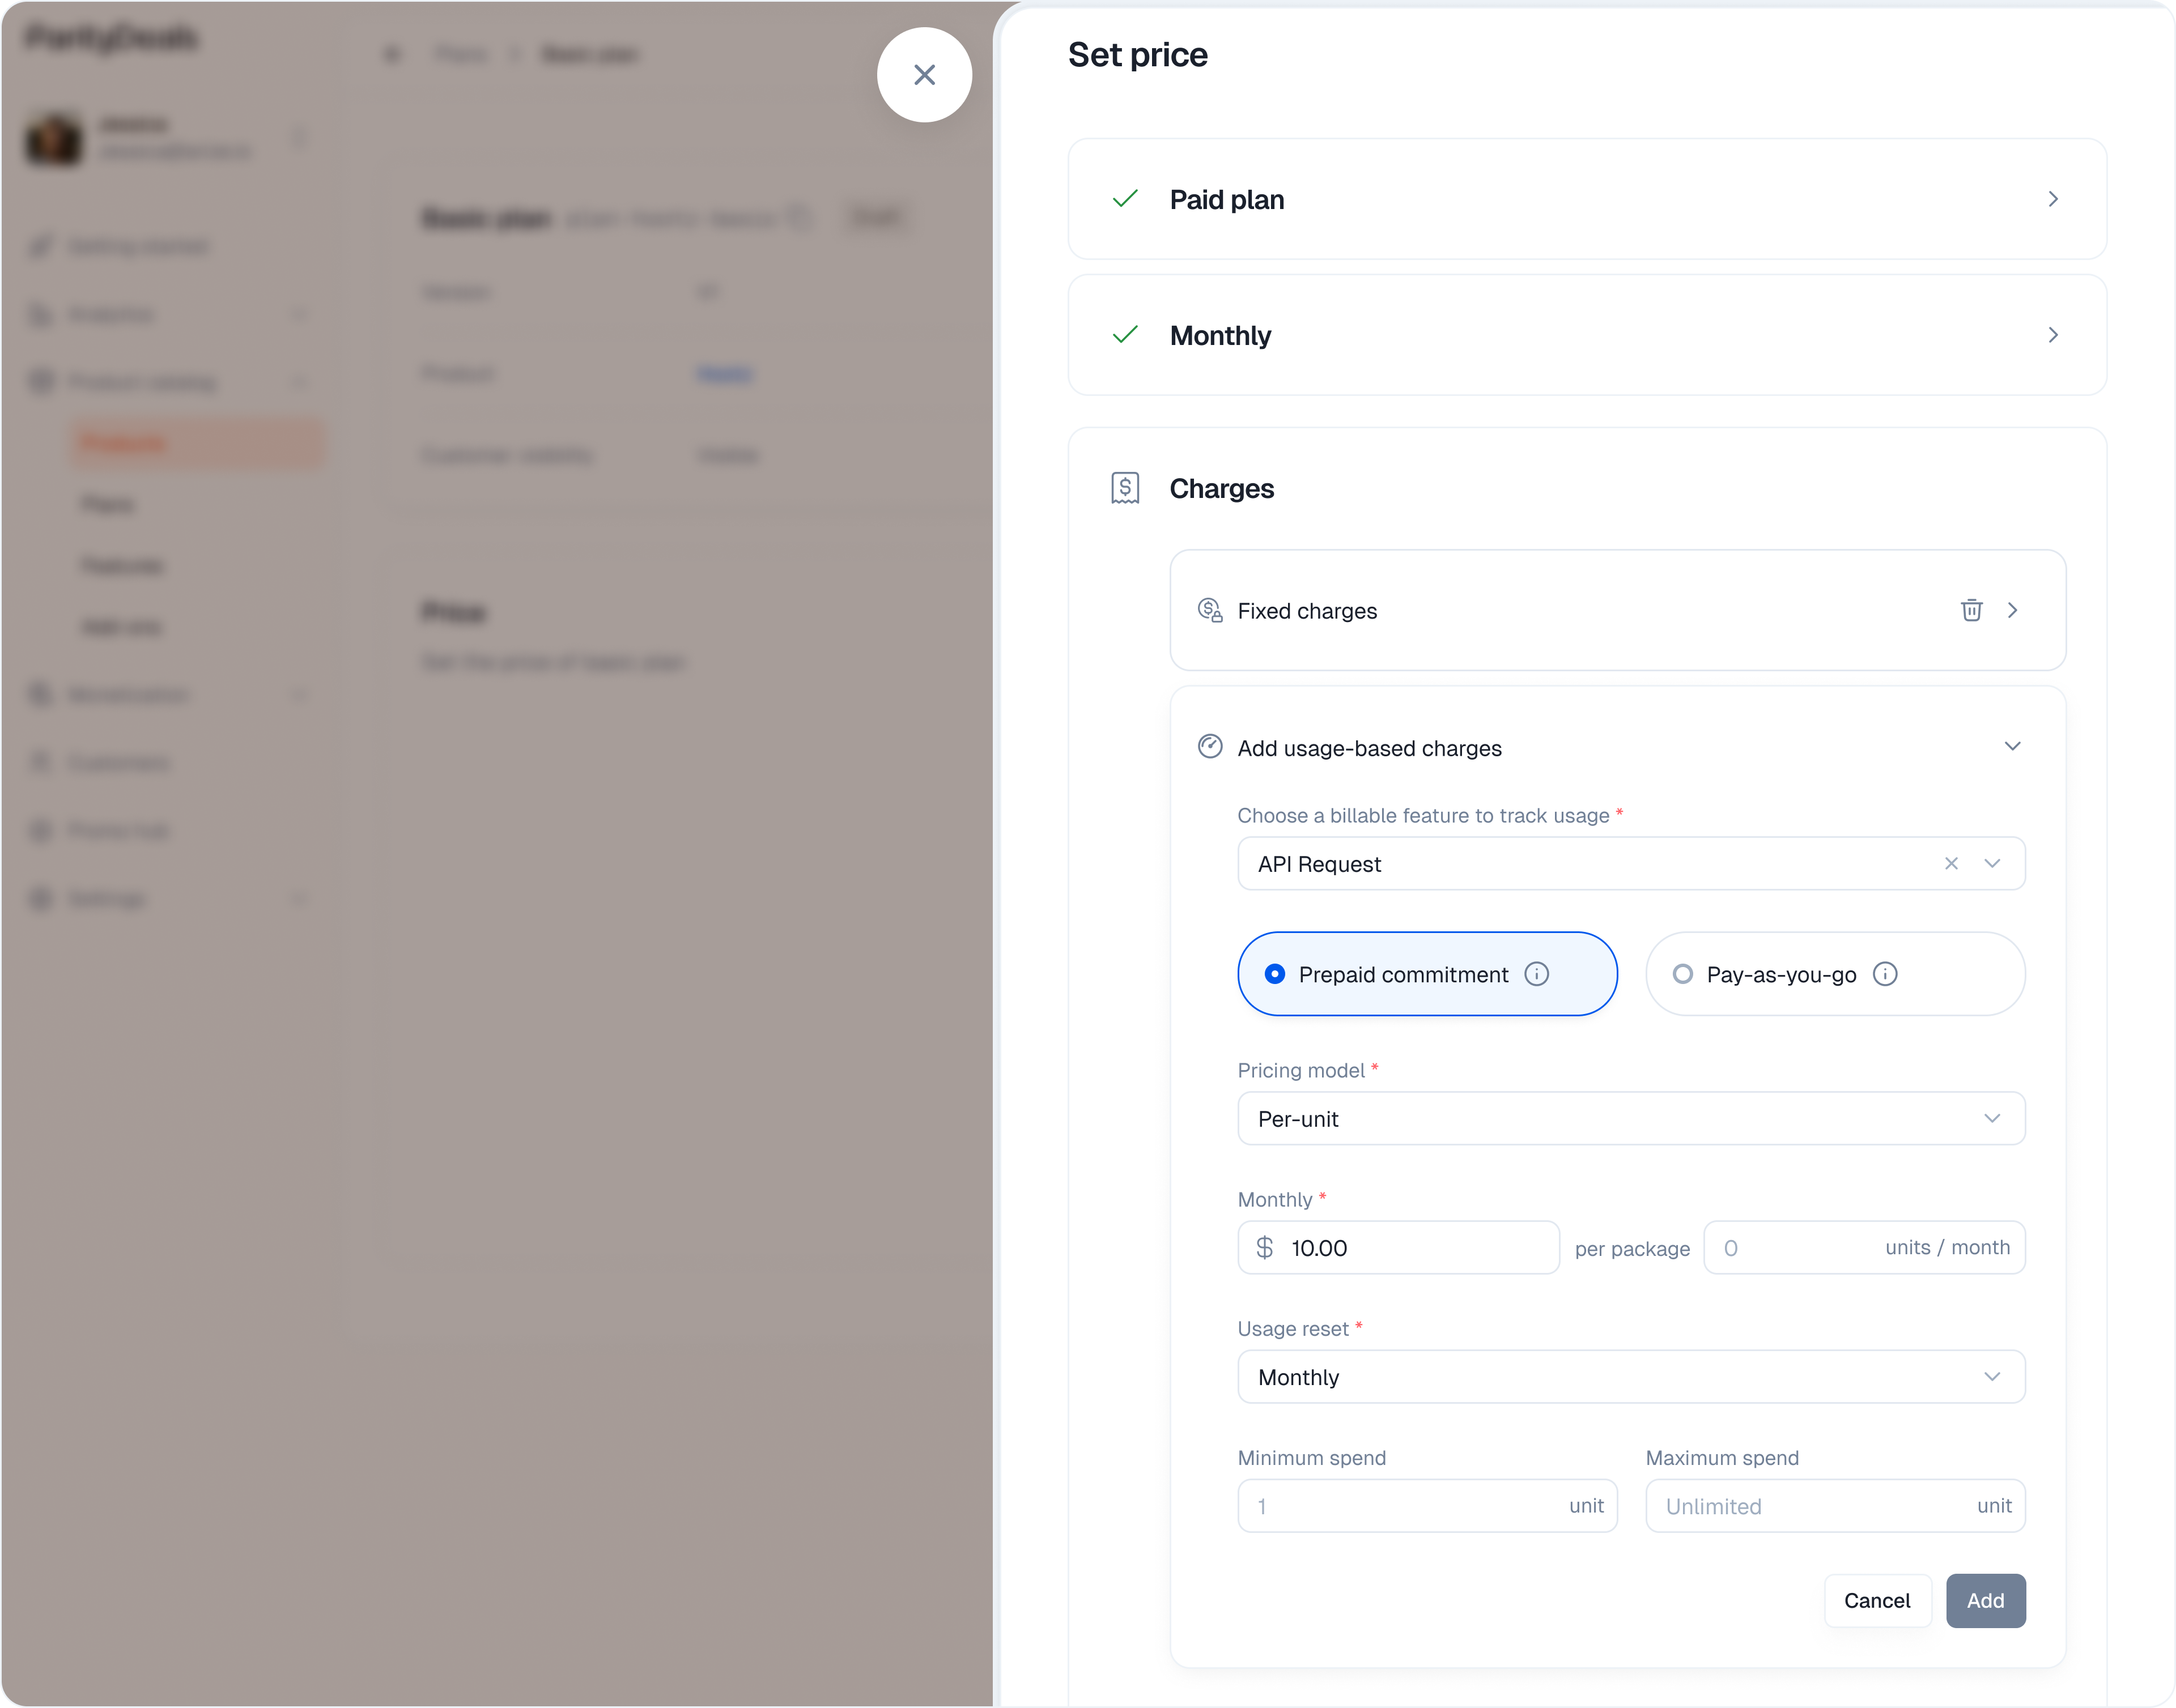Open the Usage reset dropdown
The height and width of the screenshot is (1708, 2176).
[1630, 1377]
